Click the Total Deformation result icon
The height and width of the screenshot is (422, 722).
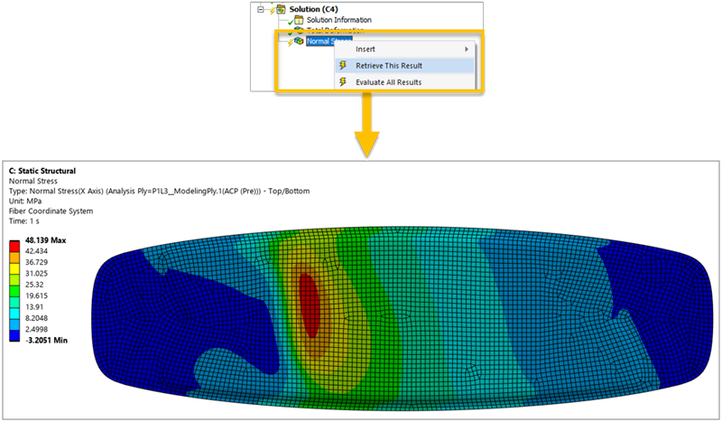[x=298, y=30]
